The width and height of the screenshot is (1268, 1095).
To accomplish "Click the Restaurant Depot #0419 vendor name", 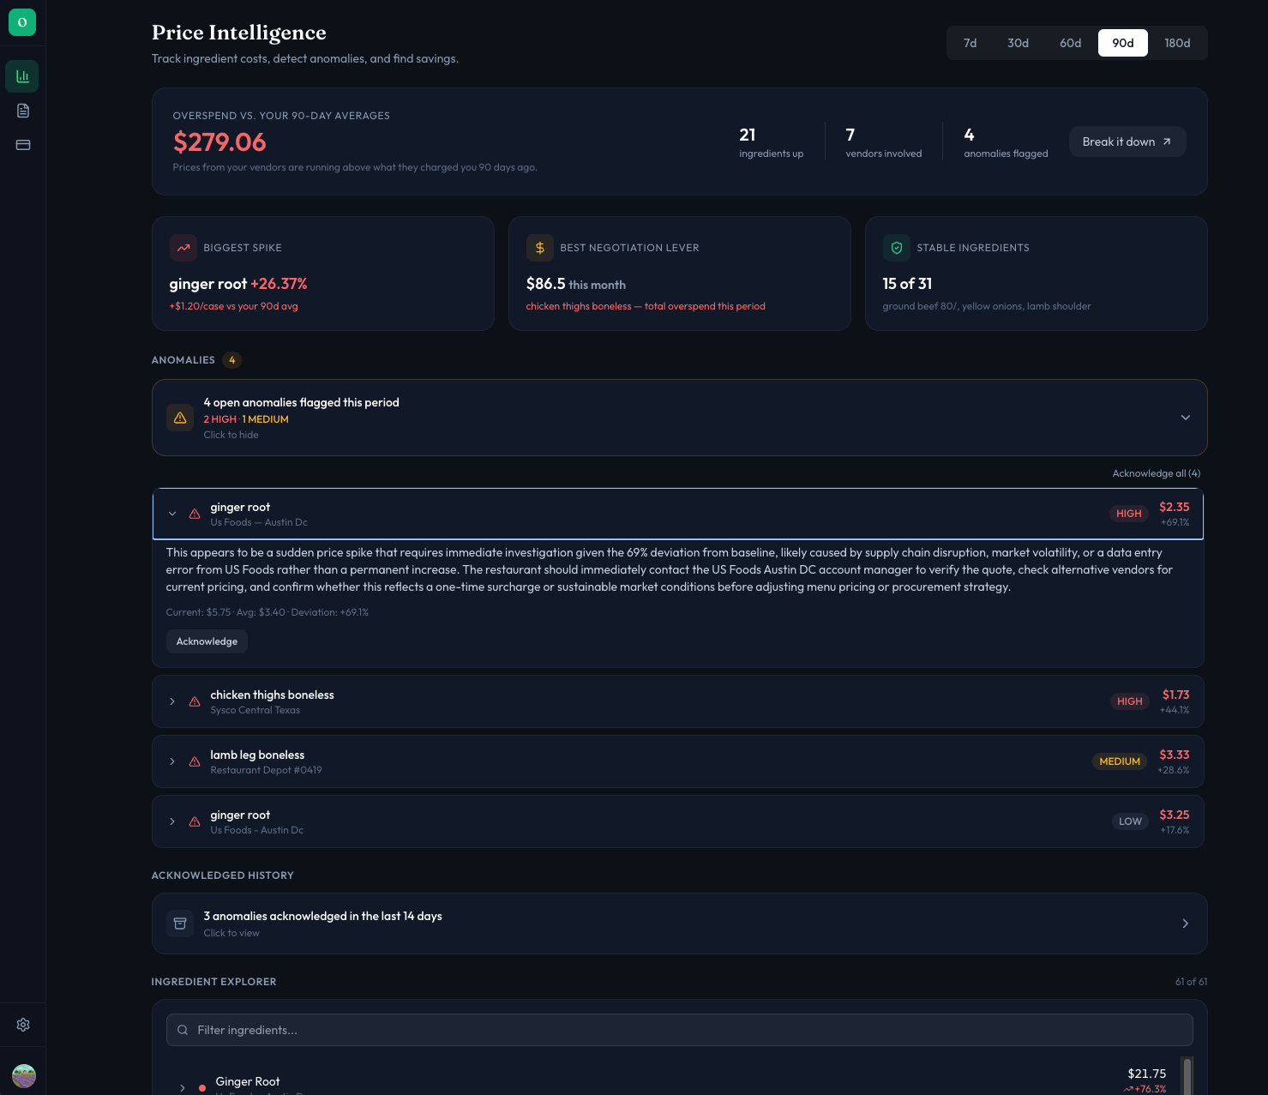I will coord(266,770).
